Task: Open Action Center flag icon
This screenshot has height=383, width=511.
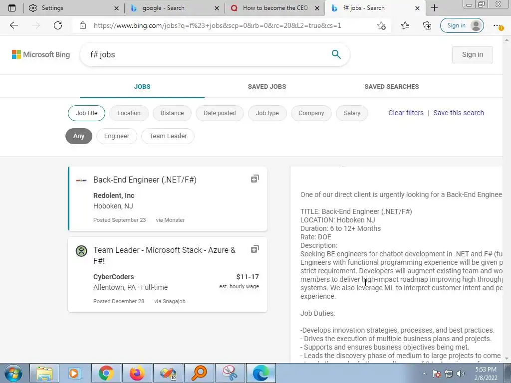Action: pos(437,374)
